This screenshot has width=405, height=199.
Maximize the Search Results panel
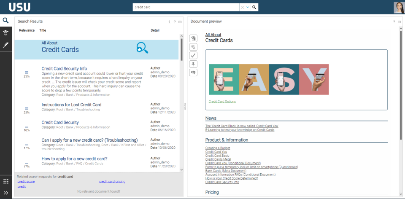click(180, 22)
